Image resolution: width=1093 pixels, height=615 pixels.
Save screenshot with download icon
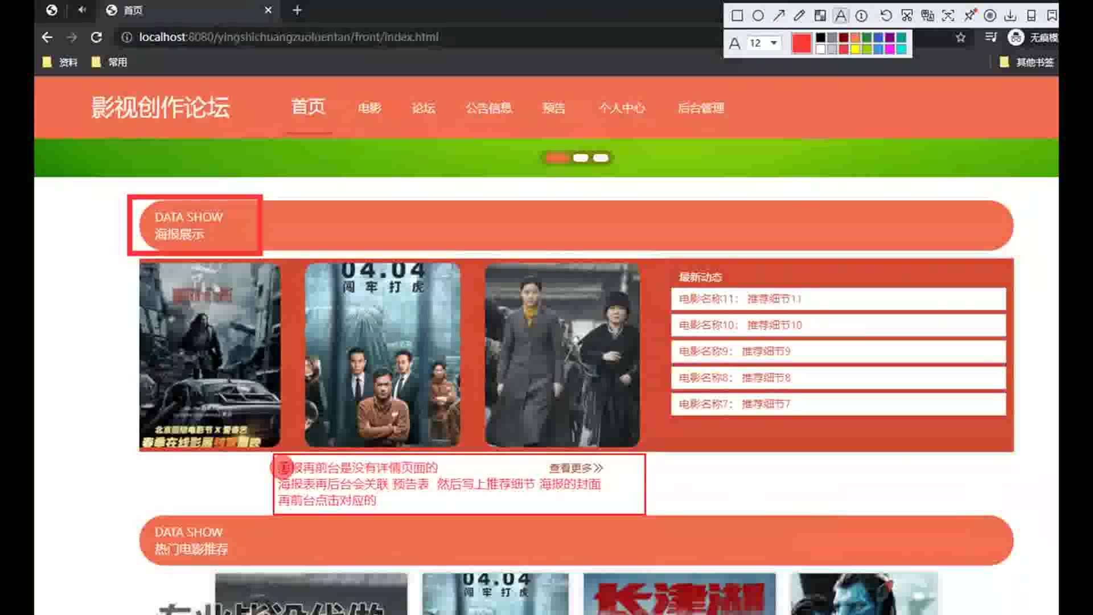[x=1010, y=15]
